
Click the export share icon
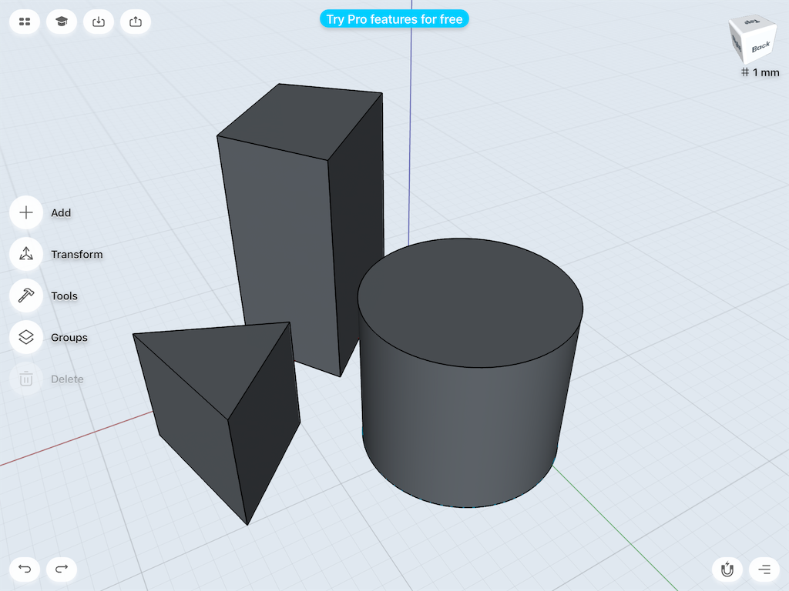pyautogui.click(x=136, y=22)
